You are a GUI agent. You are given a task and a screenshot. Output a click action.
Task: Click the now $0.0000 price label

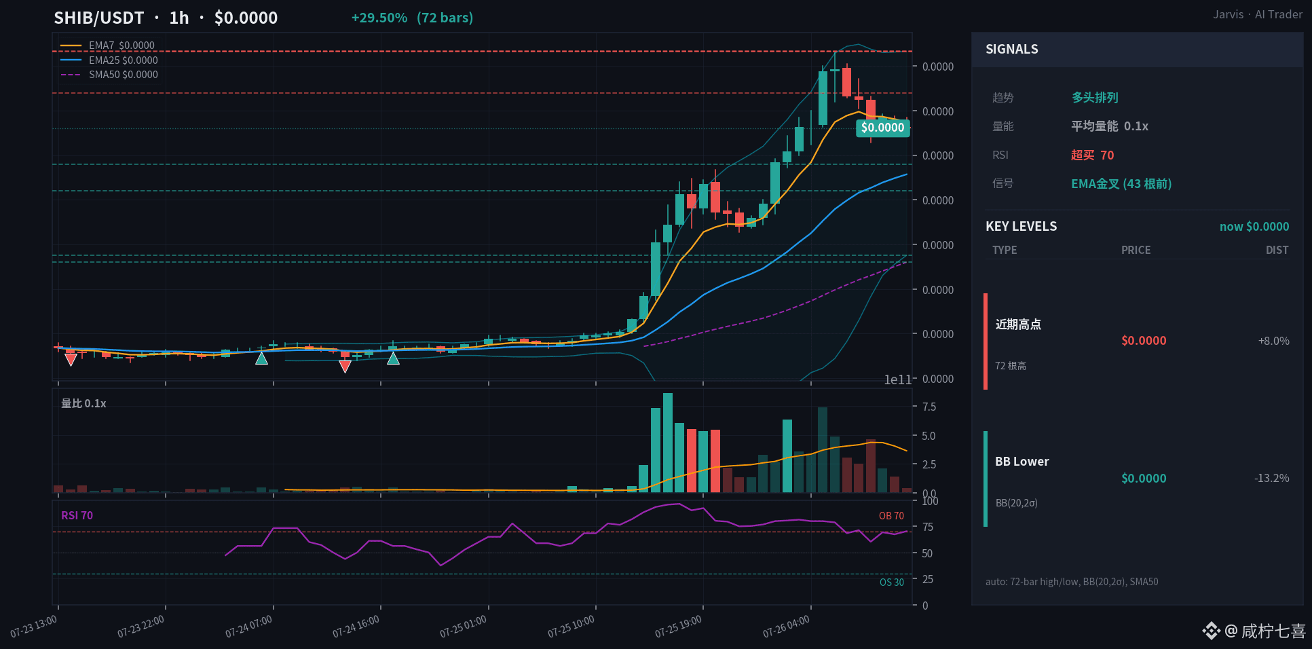[x=1254, y=227]
